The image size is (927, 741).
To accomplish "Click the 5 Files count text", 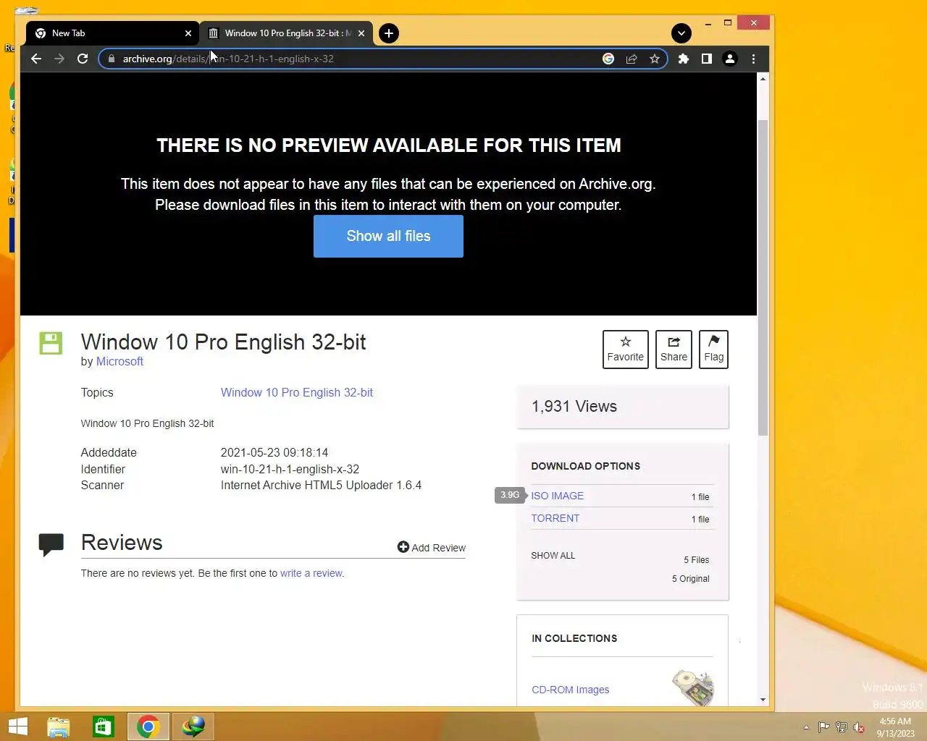I will coord(697,560).
